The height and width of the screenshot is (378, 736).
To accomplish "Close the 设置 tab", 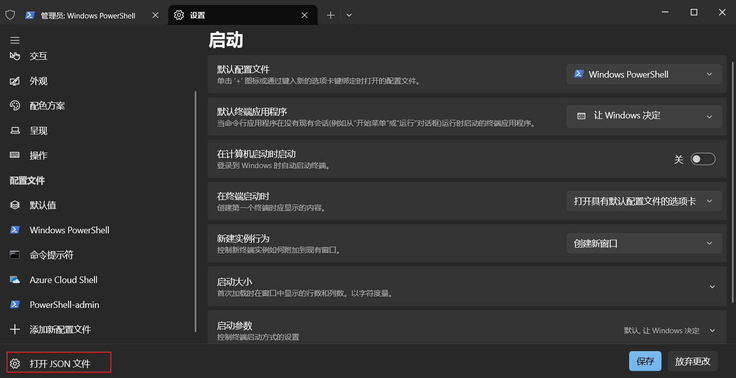I will coord(305,15).
